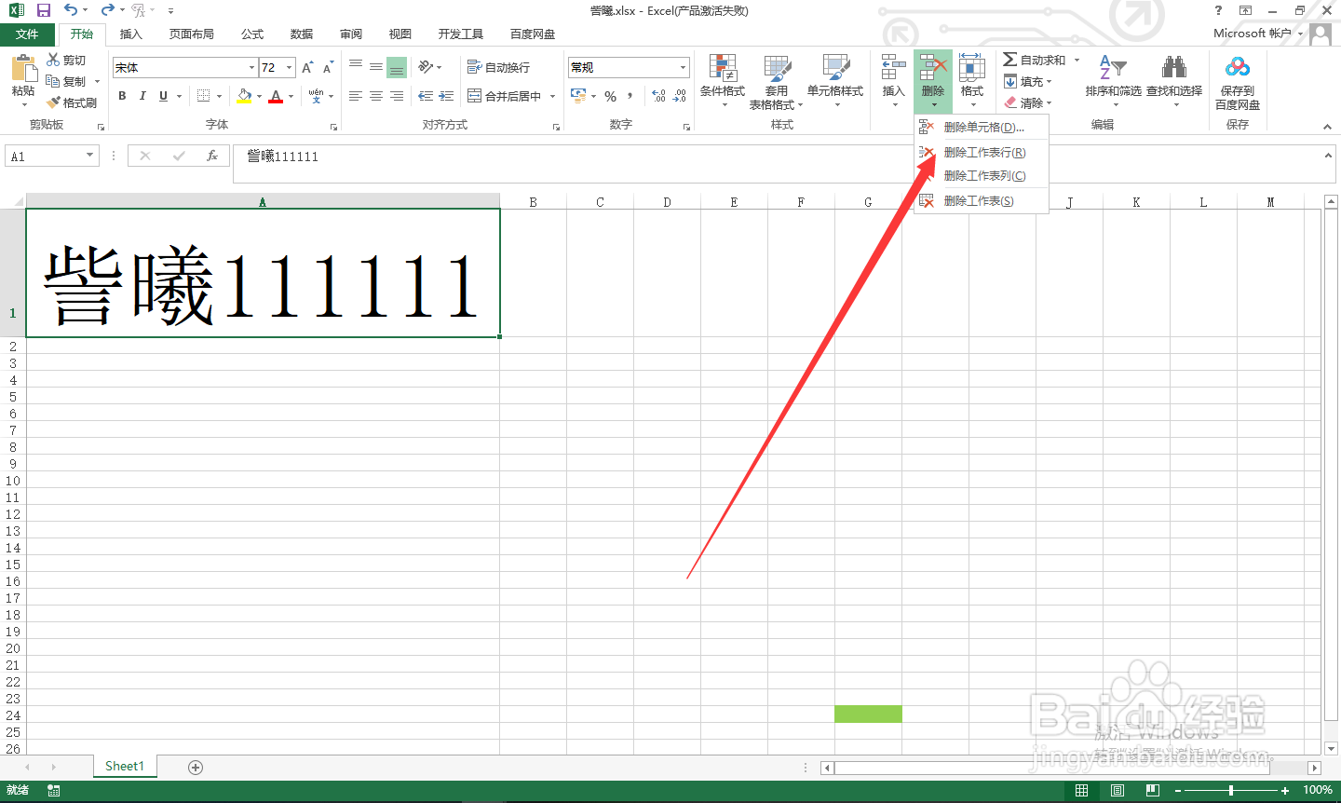Select the Format Painter (格式刷) brush

click(53, 102)
